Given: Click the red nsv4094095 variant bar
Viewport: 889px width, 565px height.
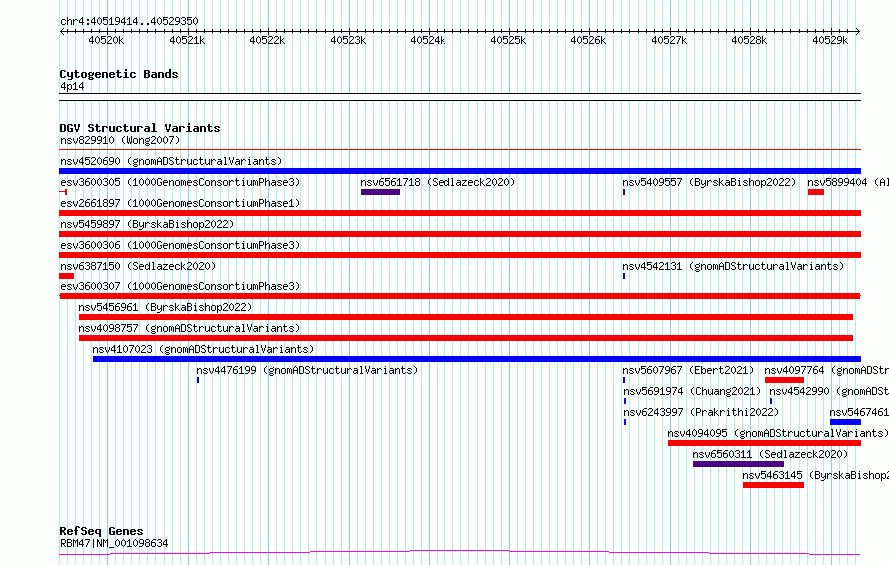Looking at the screenshot, I should [764, 443].
